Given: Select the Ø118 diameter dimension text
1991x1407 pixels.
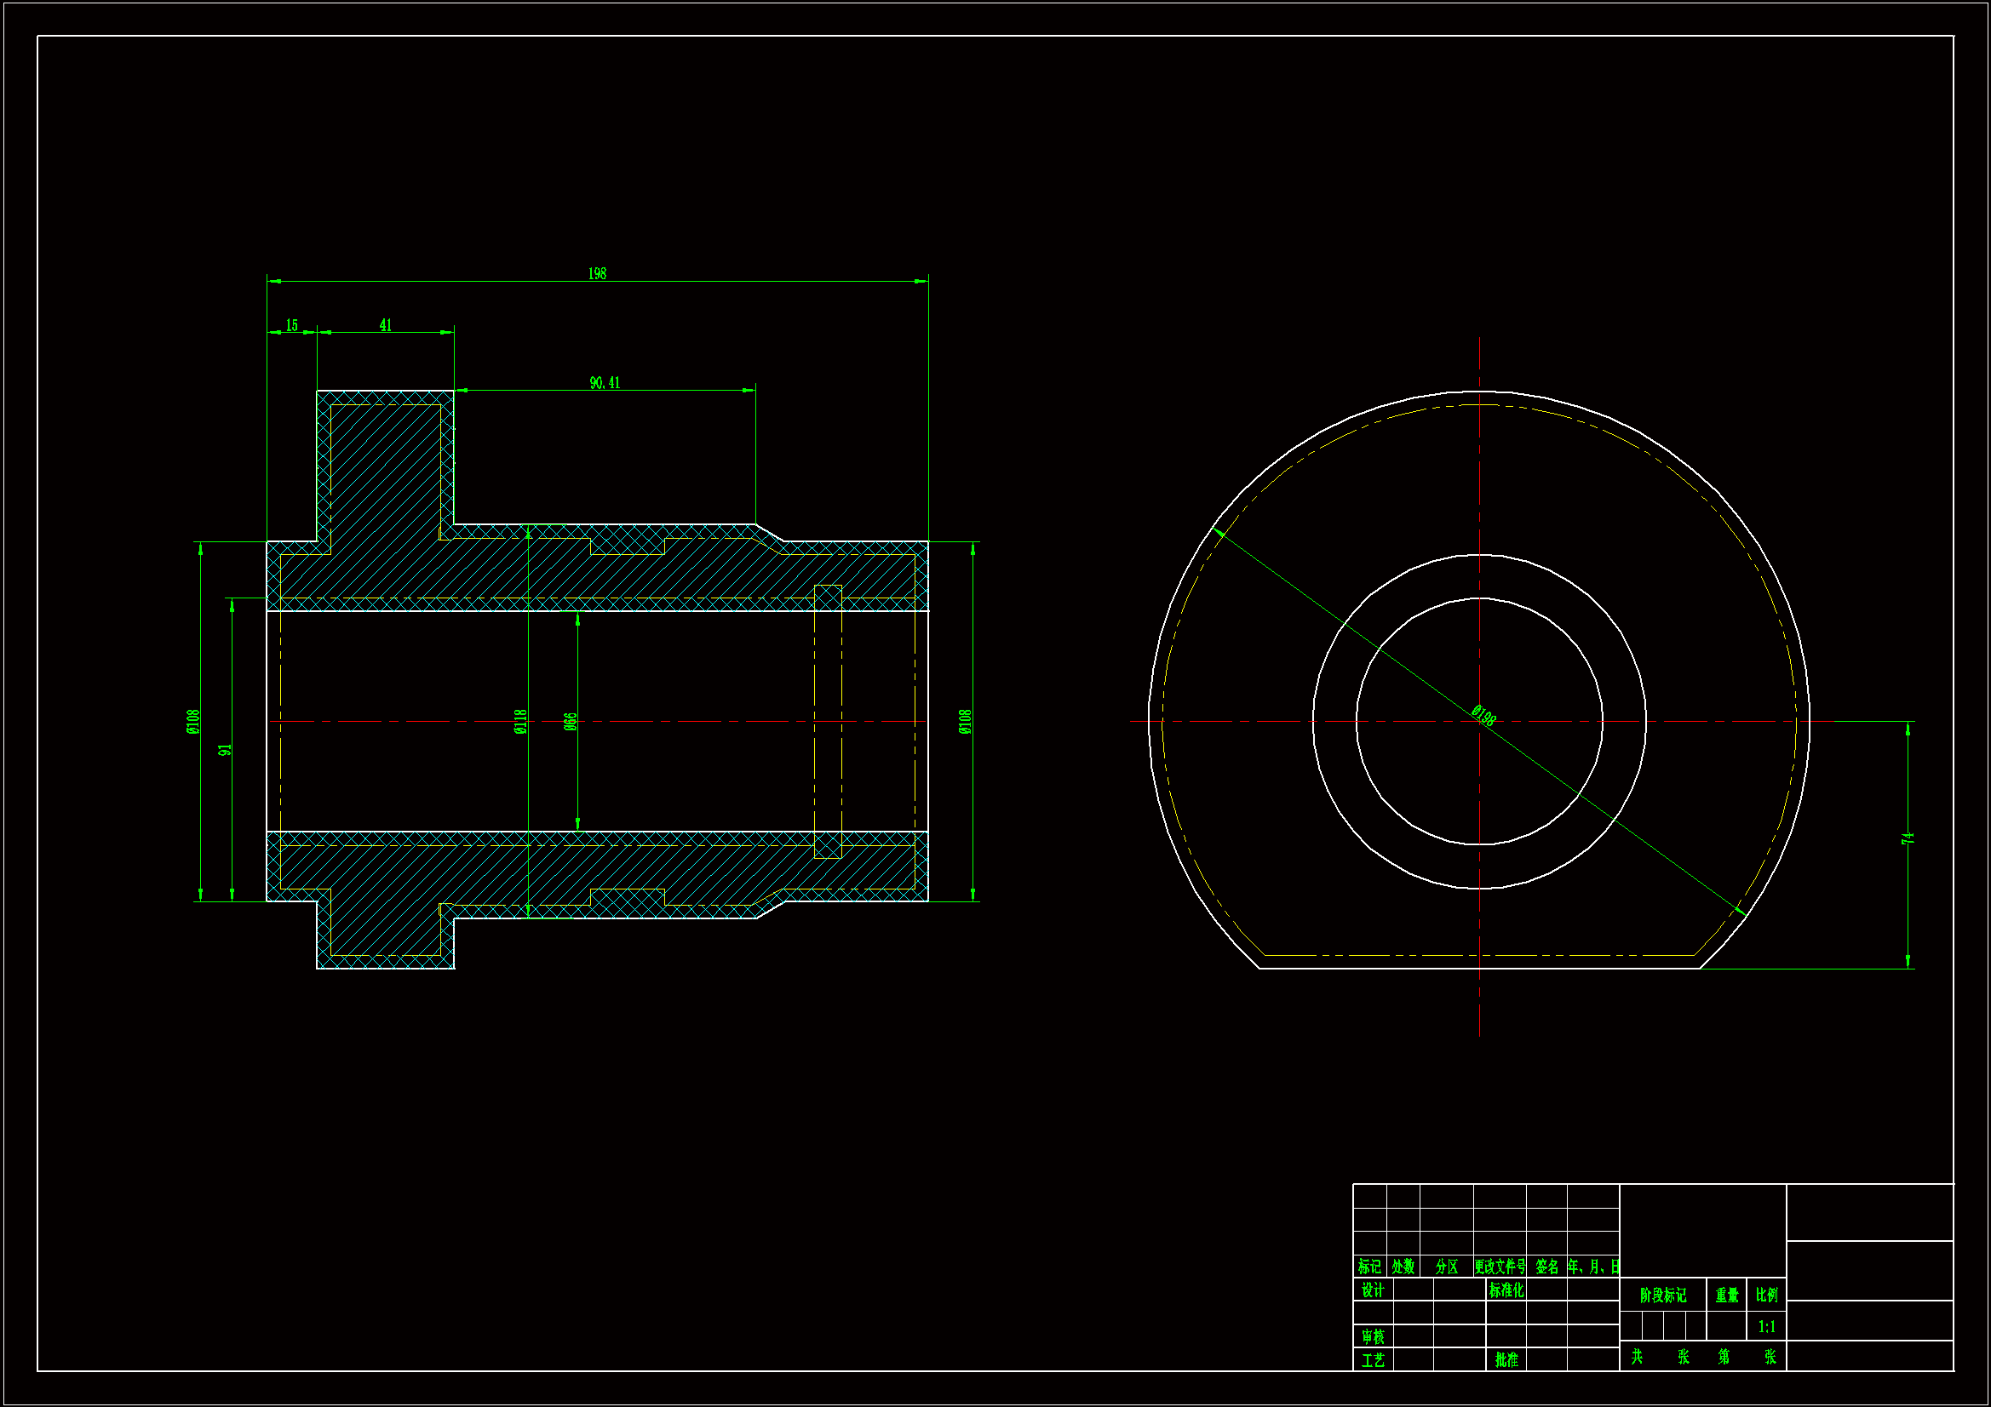Looking at the screenshot, I should coord(520,721).
